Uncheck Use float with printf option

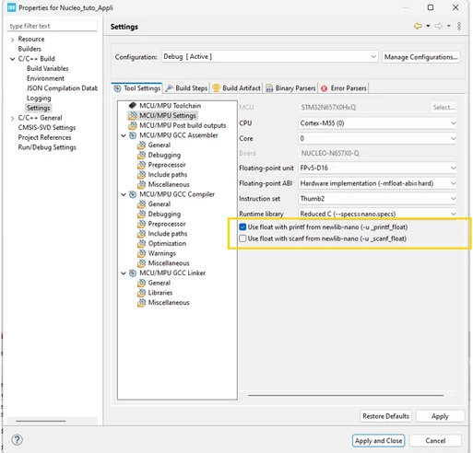point(242,227)
